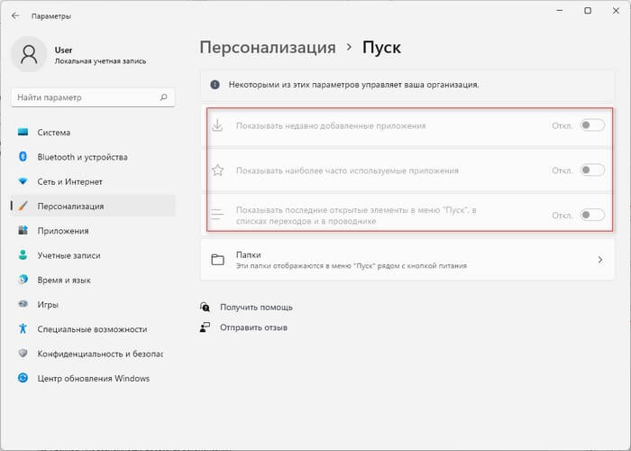Click the Игры gamepad icon
The image size is (631, 451).
(23, 304)
